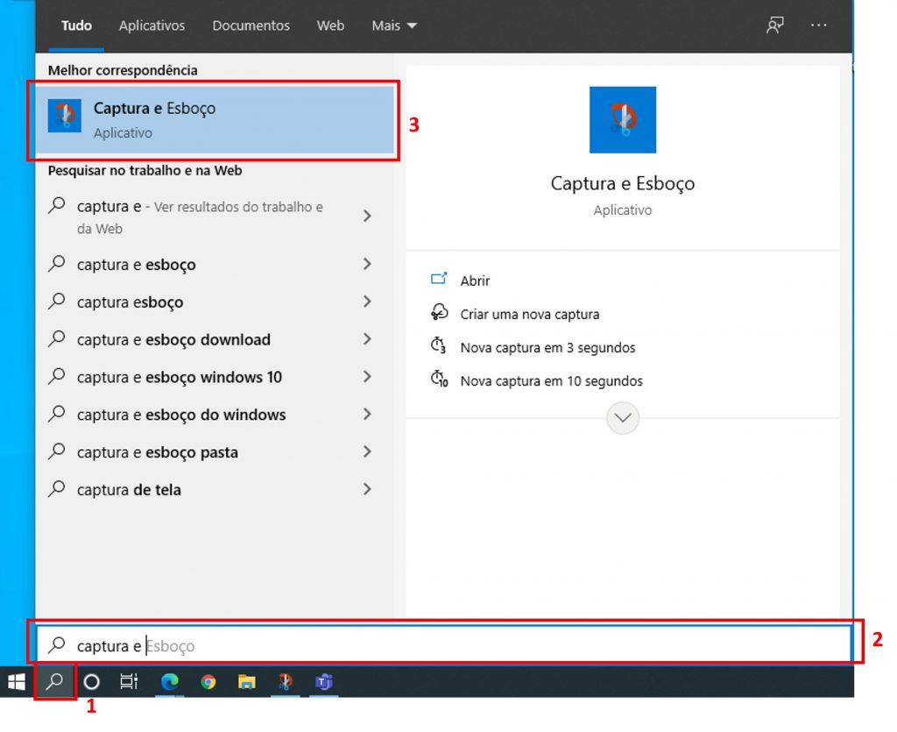
Task: Expand more actions with the down chevron
Action: 623,418
